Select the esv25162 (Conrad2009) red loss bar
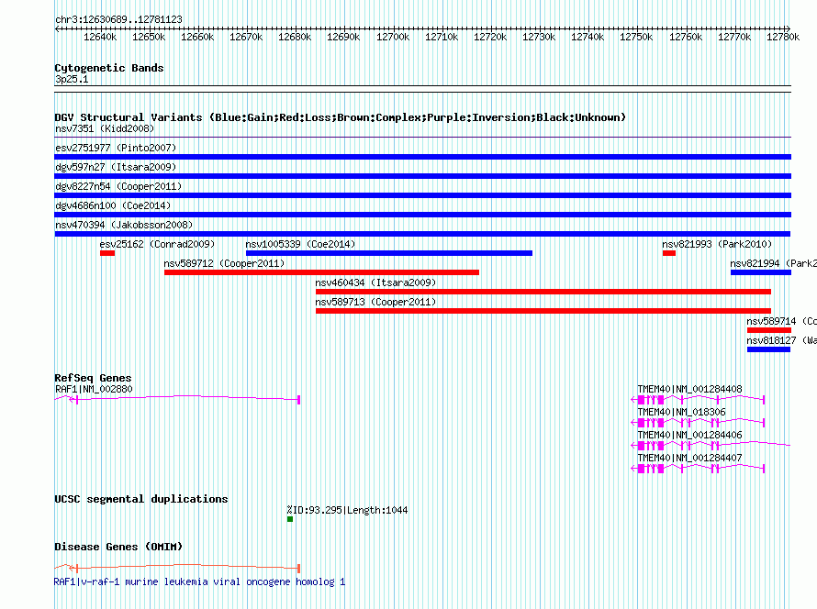817x609 pixels. click(107, 253)
